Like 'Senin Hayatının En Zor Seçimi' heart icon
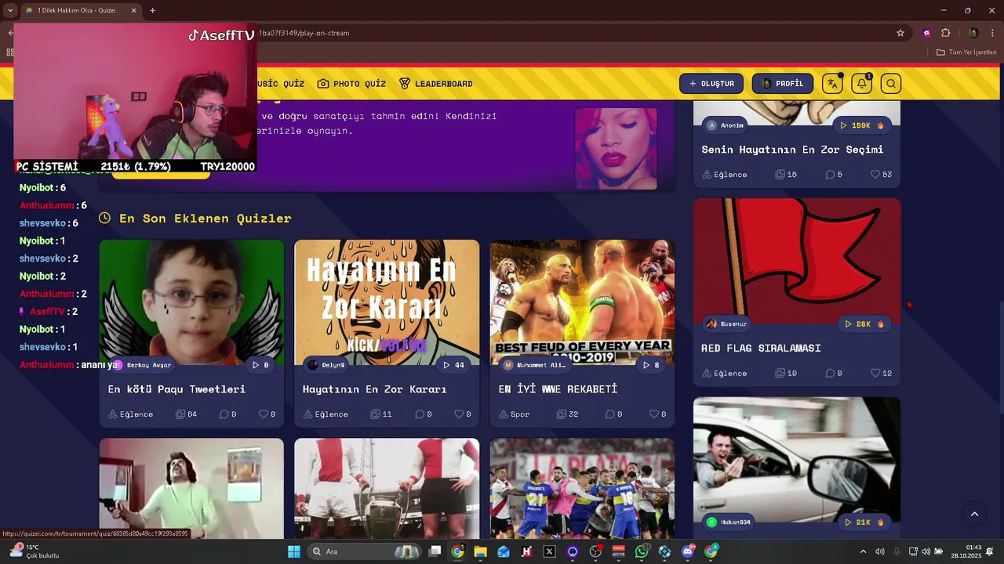1004x564 pixels. pyautogui.click(x=875, y=175)
